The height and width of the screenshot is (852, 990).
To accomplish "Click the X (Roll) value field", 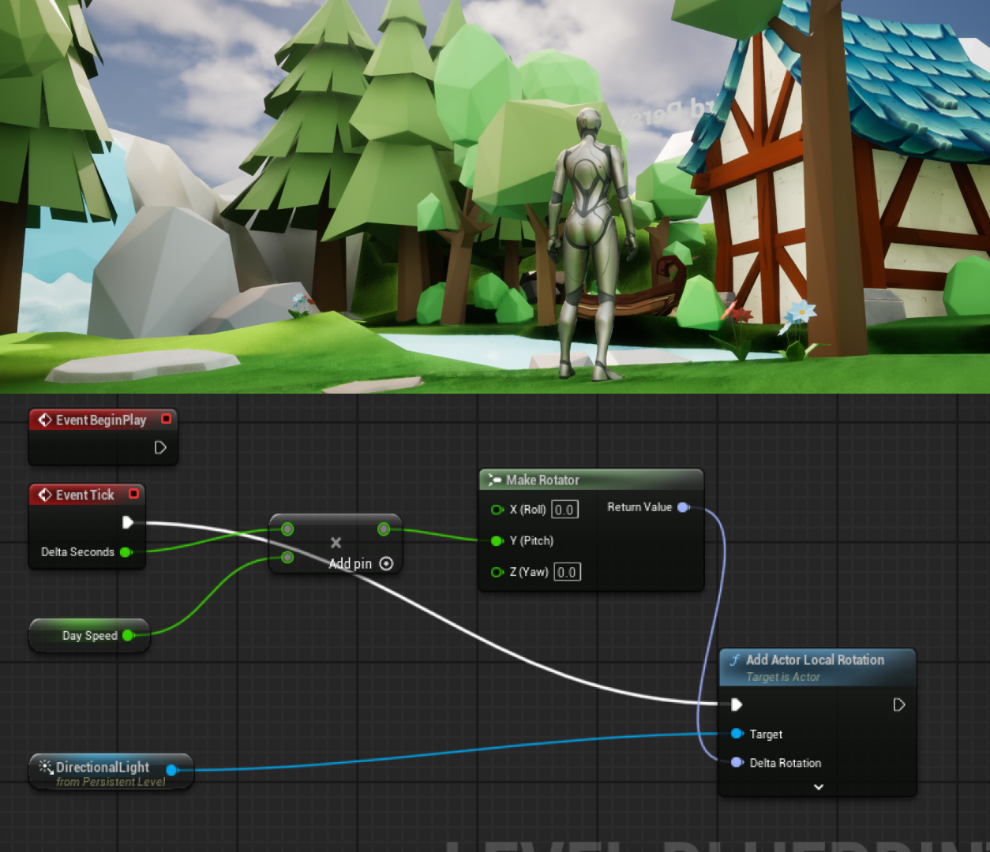I will (x=565, y=509).
